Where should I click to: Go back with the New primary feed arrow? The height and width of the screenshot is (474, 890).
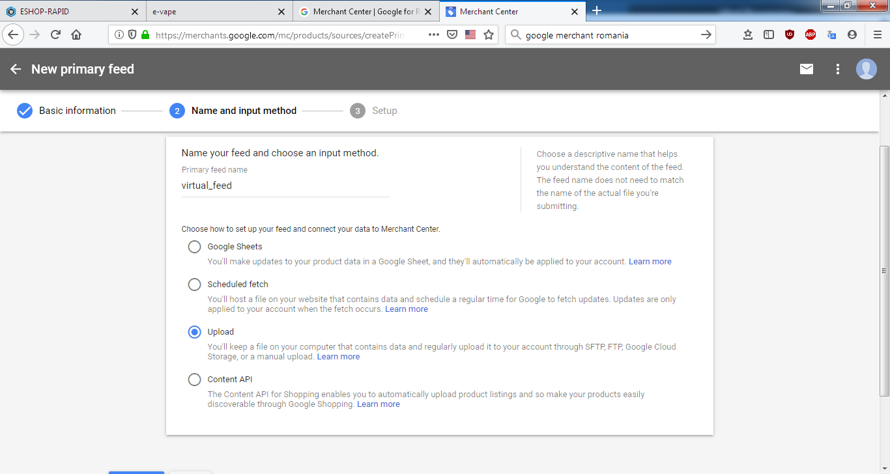(16, 69)
